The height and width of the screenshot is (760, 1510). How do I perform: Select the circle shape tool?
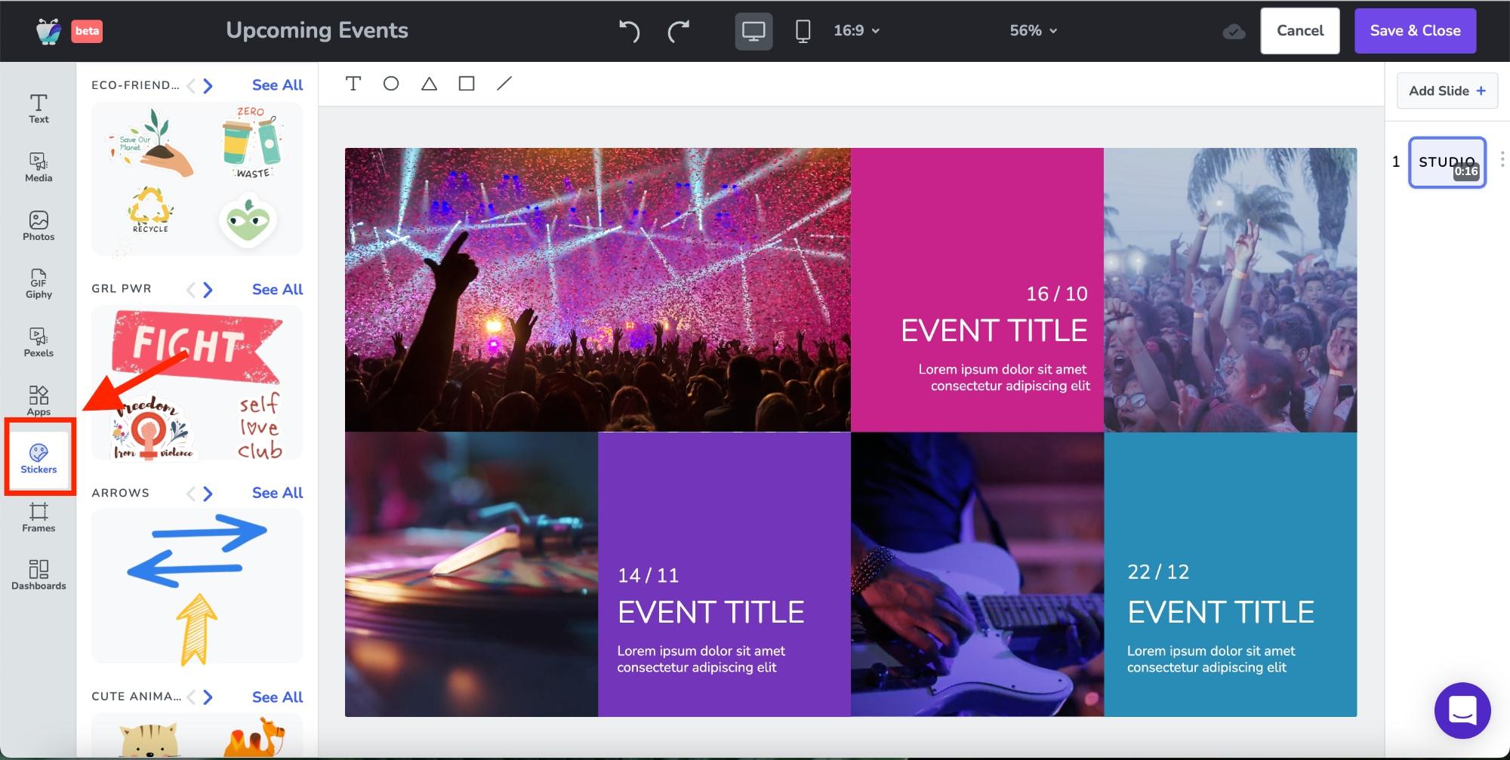pos(391,83)
